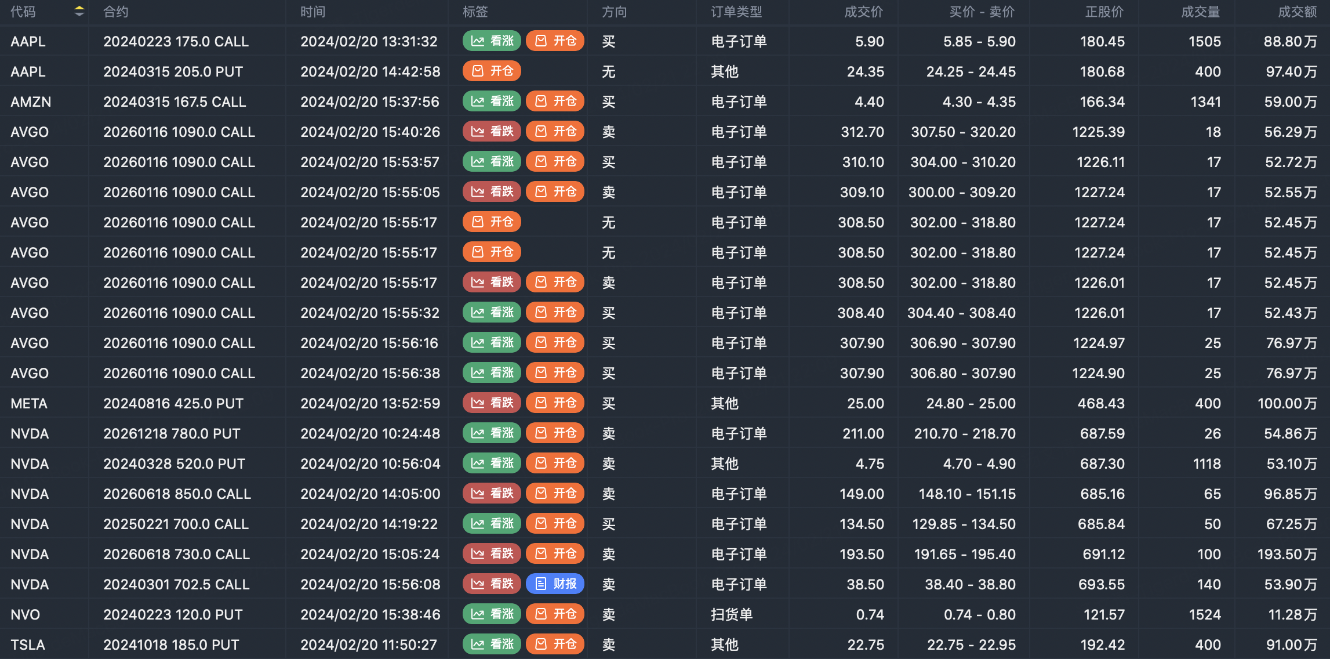1330x659 pixels.
Task: Click 开仓 tag on AAPL 205.0 PUT row
Action: point(492,71)
